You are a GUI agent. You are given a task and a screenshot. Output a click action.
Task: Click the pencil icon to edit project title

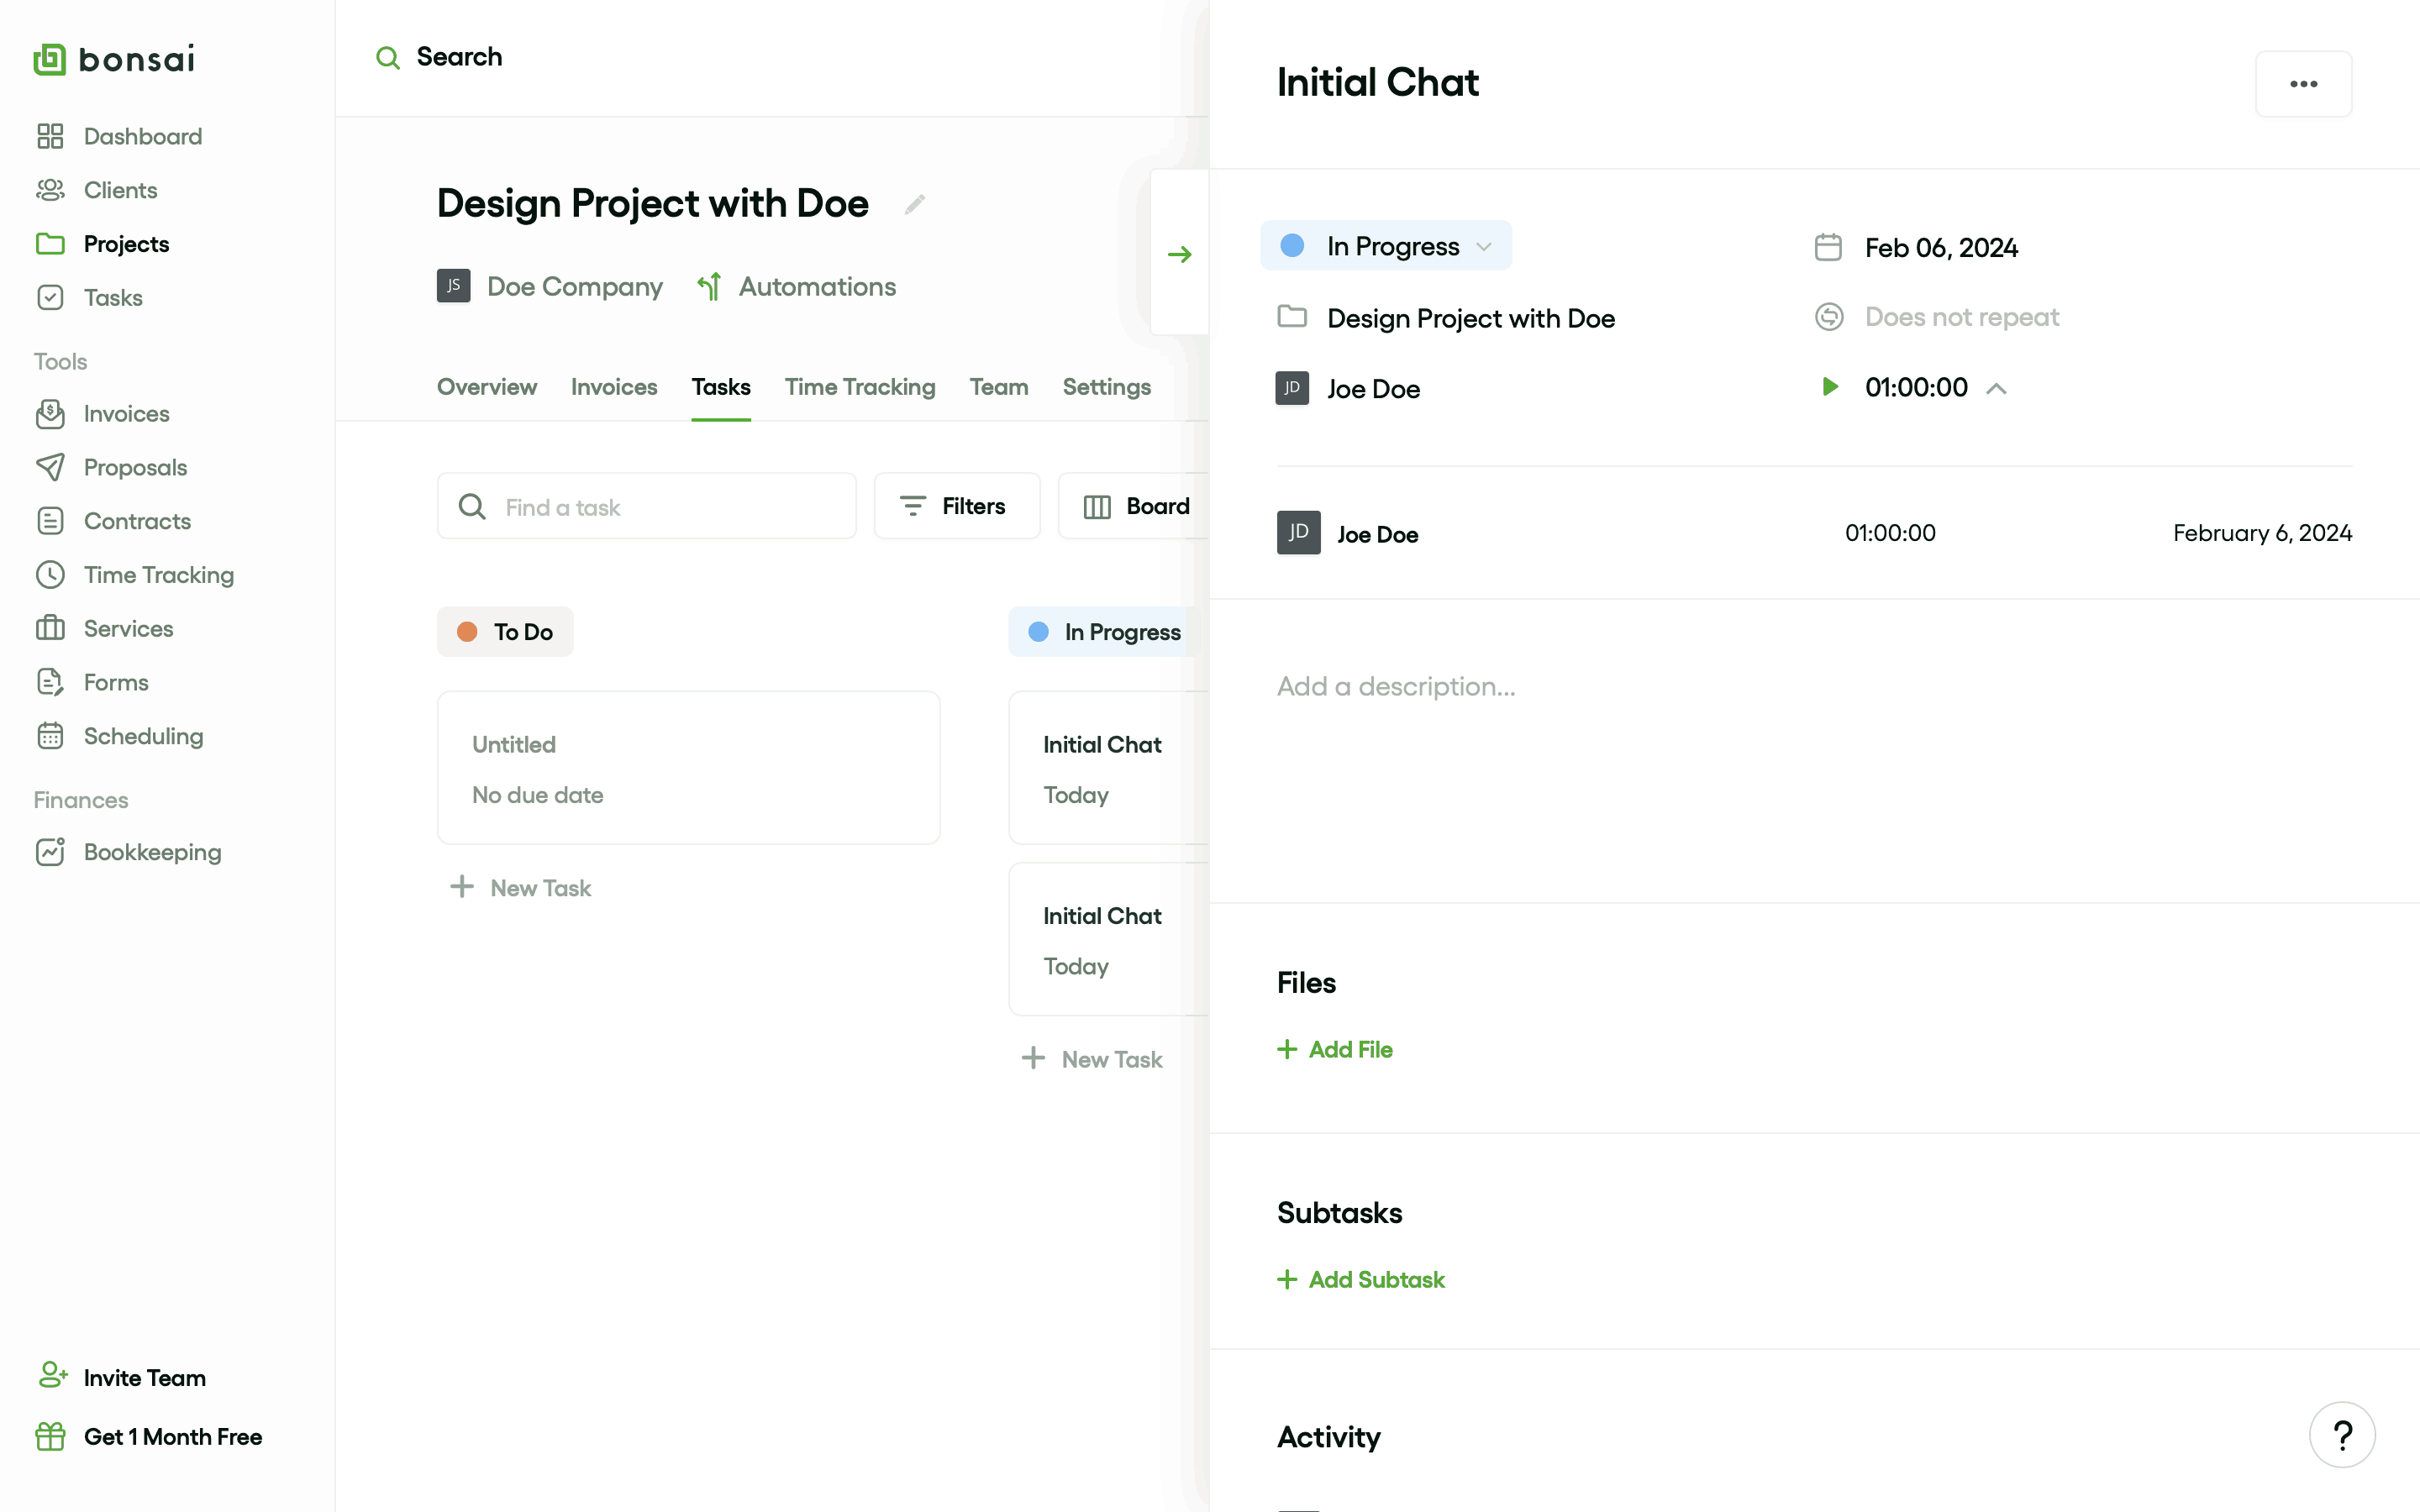[x=914, y=204]
